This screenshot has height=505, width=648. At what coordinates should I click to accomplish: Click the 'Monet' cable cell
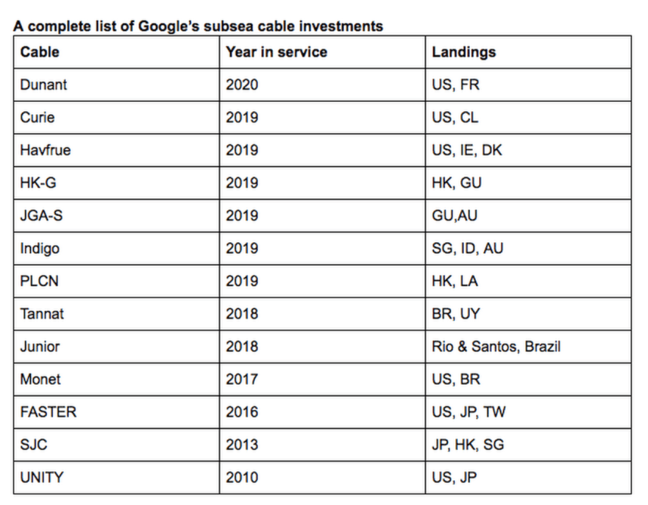click(41, 379)
